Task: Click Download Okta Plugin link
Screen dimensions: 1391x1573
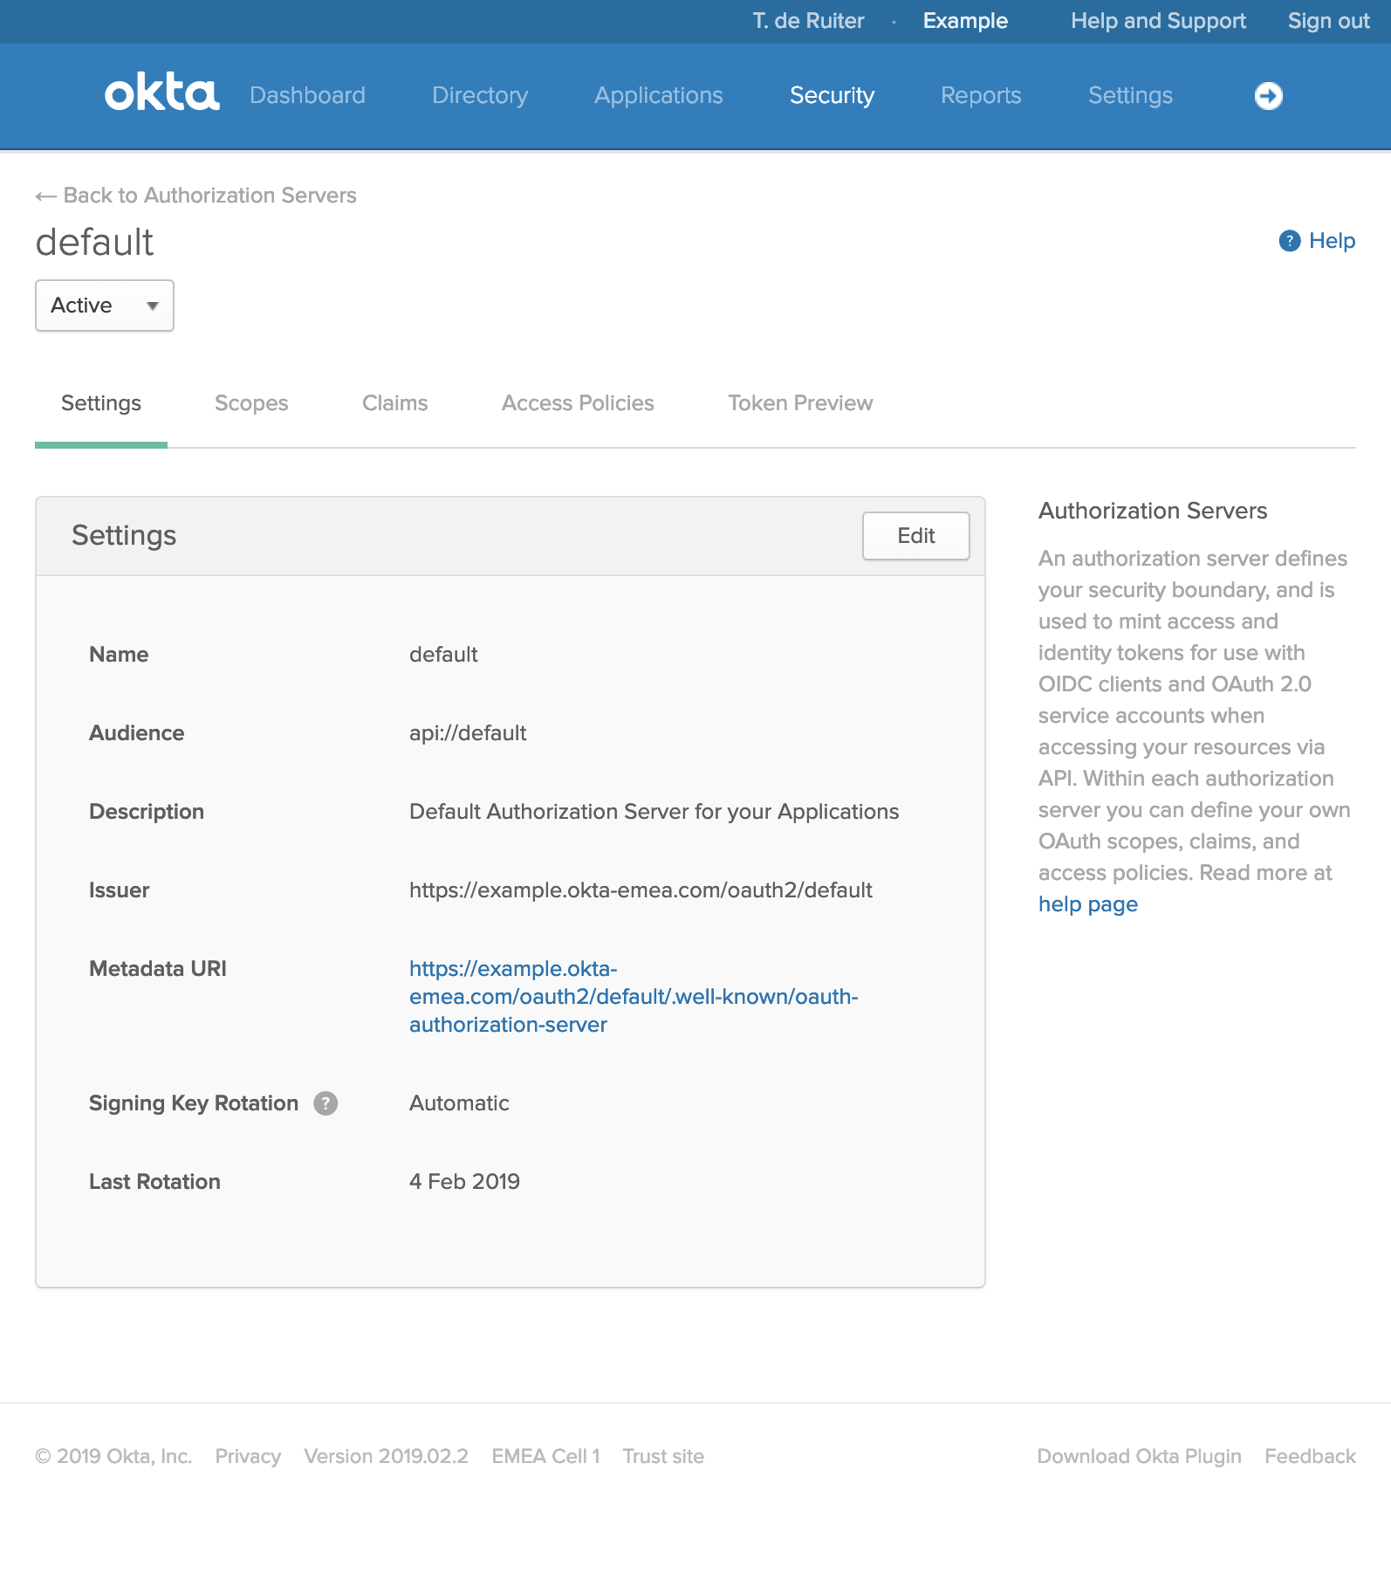Action: [x=1139, y=1456]
